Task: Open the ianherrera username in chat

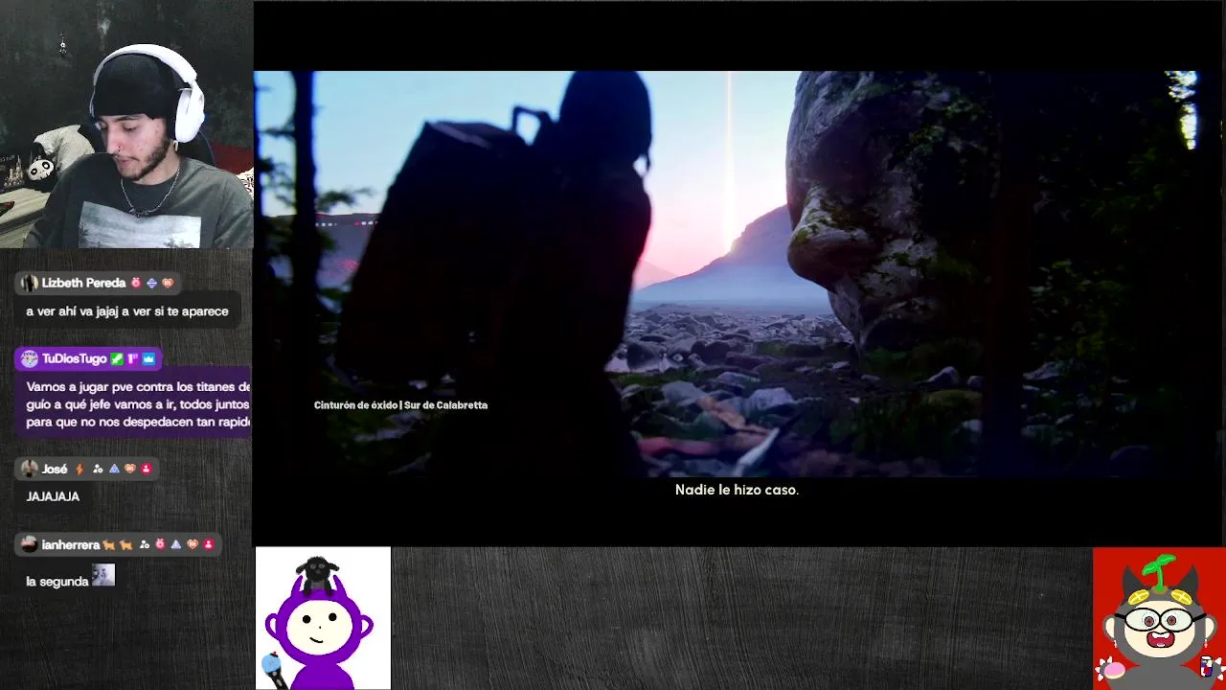Action: [71, 544]
